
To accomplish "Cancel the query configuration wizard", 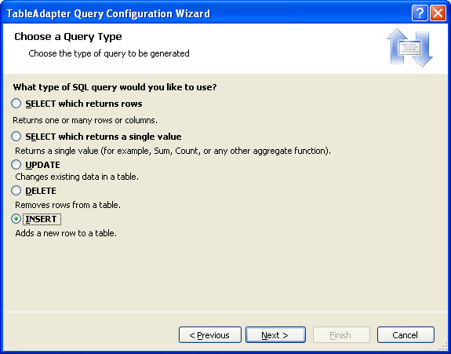I will [x=406, y=335].
